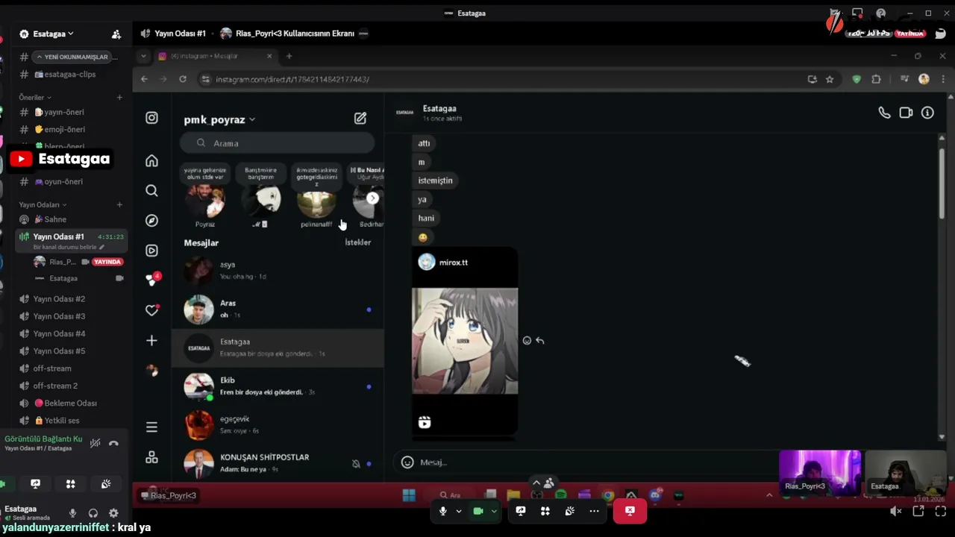Collapse the Yayın Odaları category
The height and width of the screenshot is (537, 955).
click(43, 204)
